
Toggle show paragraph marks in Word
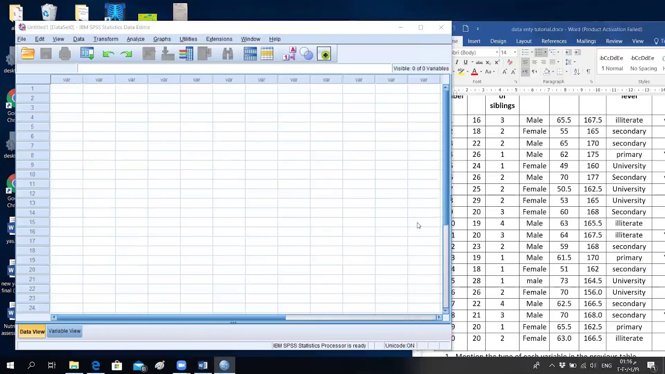click(588, 72)
